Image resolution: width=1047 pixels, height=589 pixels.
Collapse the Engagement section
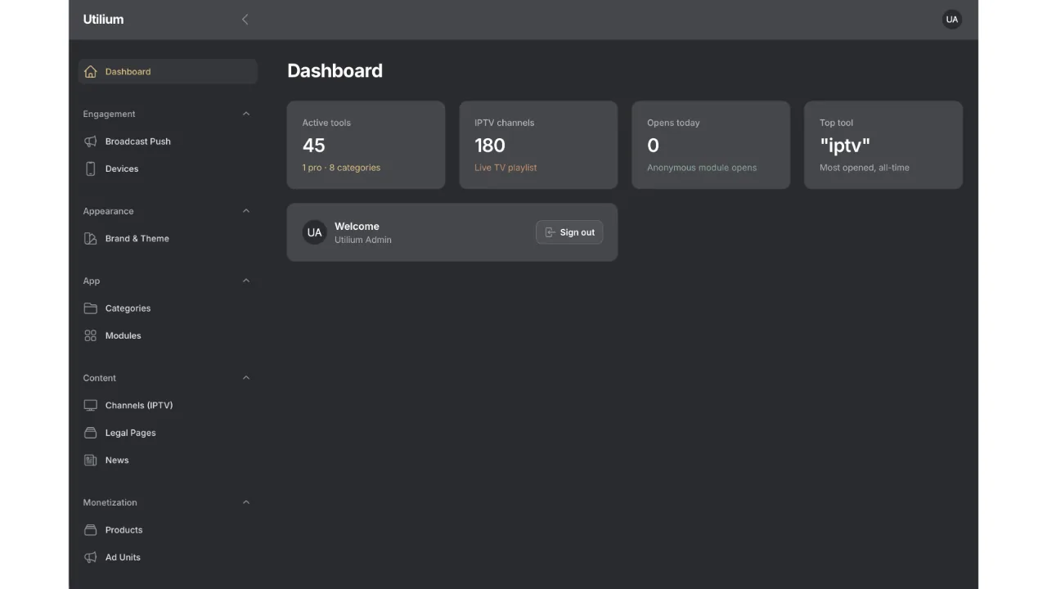tap(246, 114)
